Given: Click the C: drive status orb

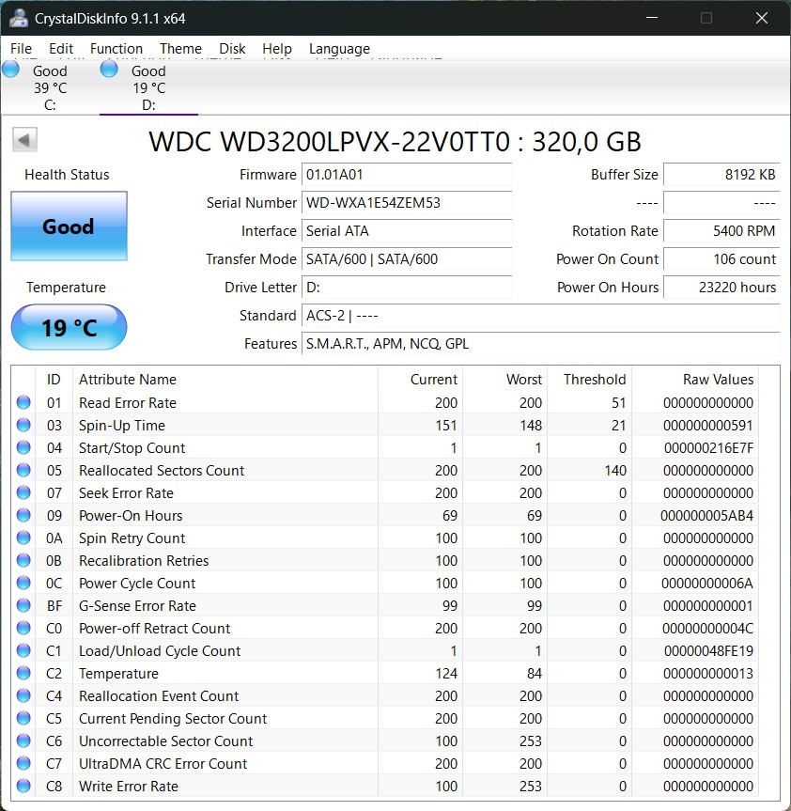Looking at the screenshot, I should point(10,69).
